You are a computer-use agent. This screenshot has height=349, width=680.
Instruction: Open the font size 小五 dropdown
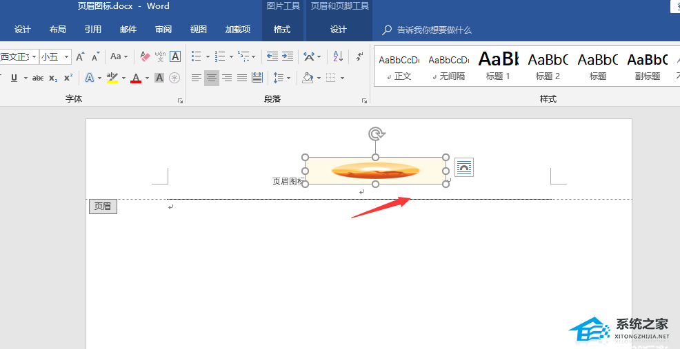(55, 56)
